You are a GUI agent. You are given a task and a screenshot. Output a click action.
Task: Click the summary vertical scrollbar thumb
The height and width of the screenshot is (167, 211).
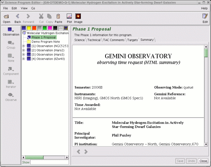206,53
